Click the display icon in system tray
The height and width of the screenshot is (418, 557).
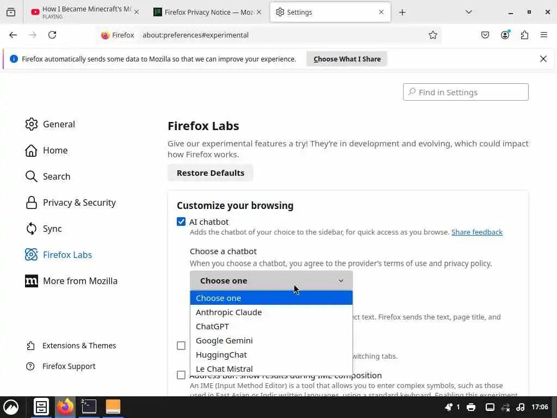(x=490, y=407)
